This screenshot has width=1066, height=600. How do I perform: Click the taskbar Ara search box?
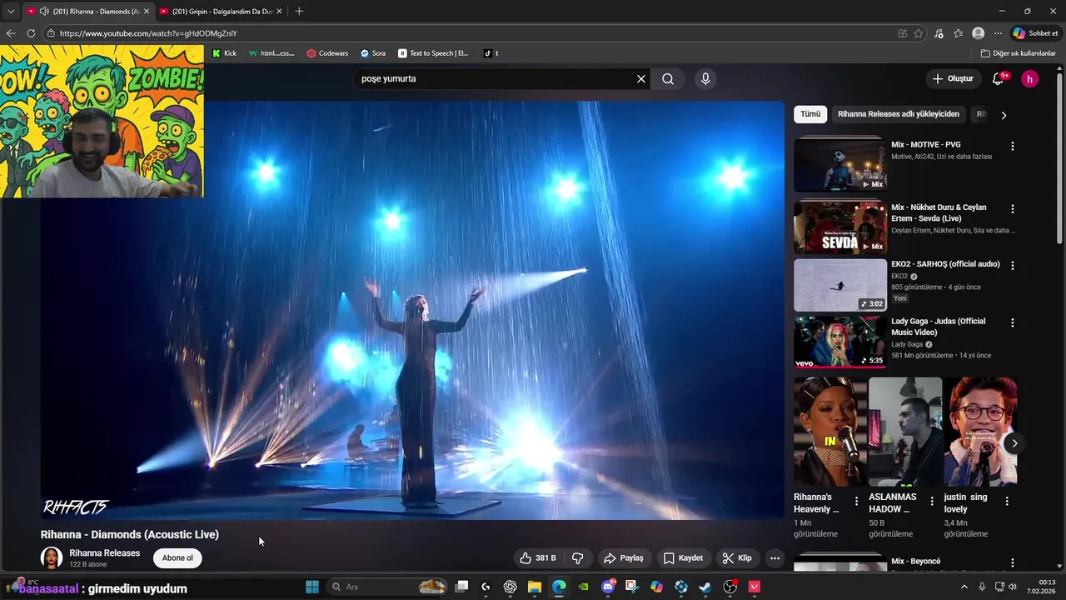tap(387, 587)
